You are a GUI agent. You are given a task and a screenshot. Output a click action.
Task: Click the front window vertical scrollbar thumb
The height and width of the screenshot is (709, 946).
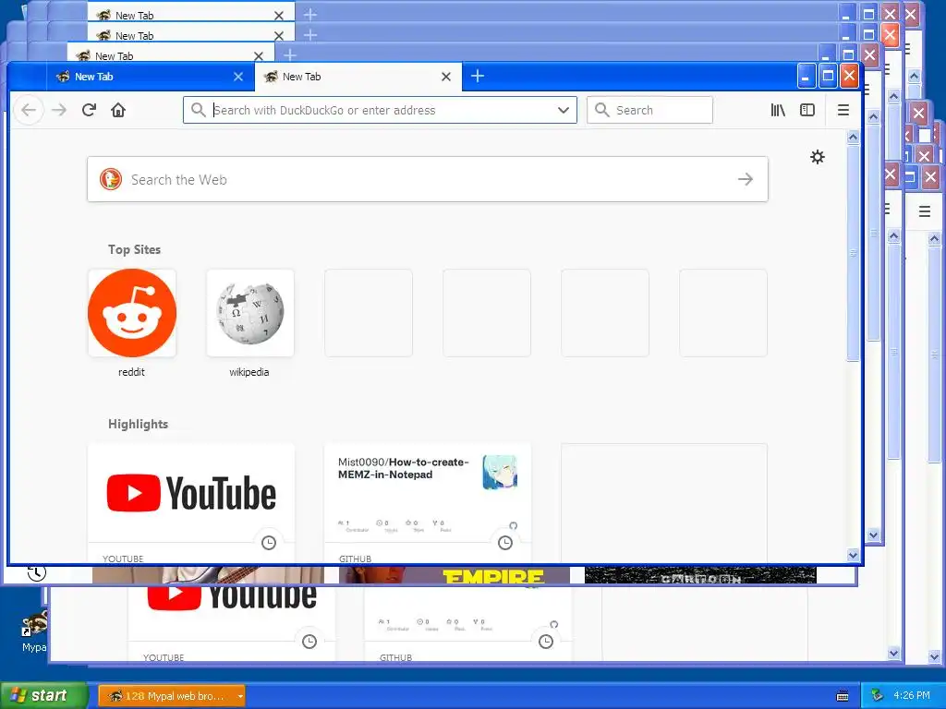click(x=853, y=253)
